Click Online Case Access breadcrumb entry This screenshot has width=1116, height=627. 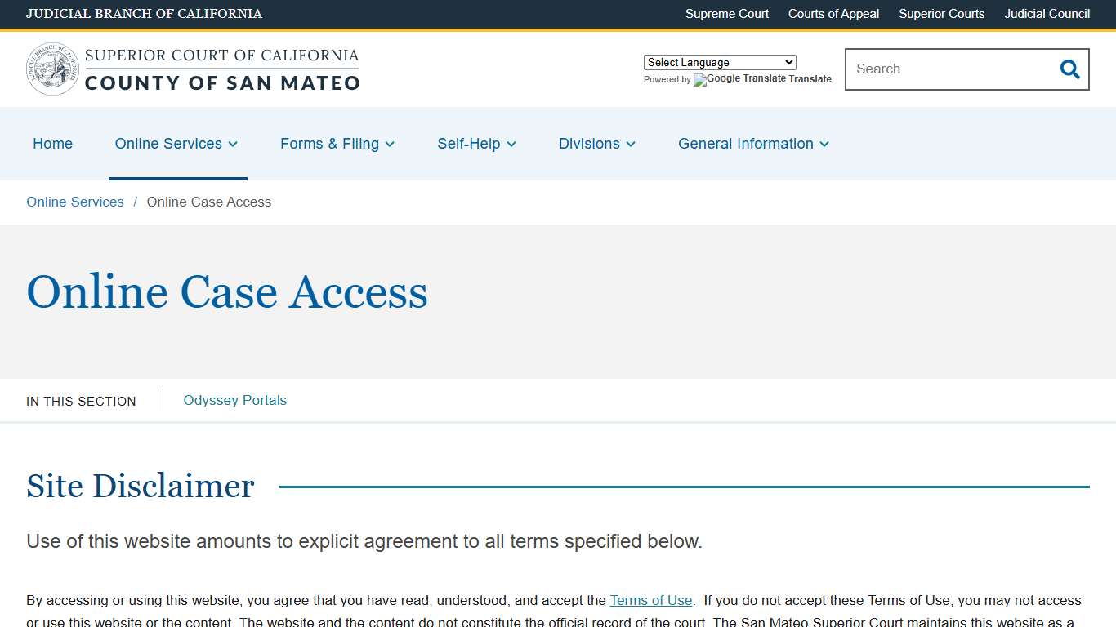click(x=208, y=202)
